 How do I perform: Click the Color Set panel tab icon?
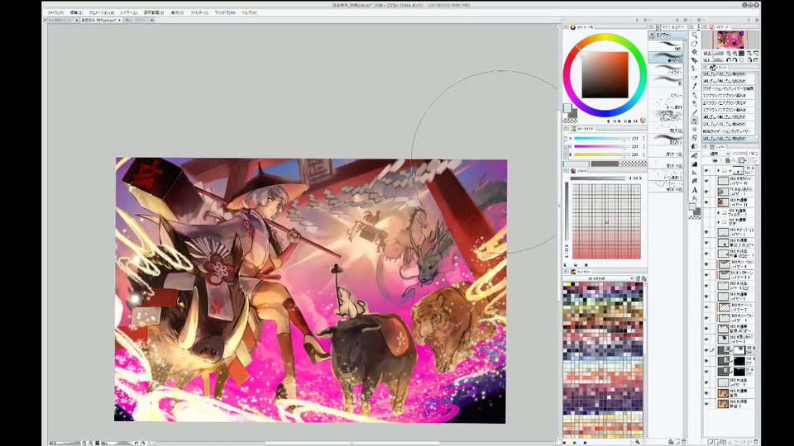pyautogui.click(x=572, y=272)
